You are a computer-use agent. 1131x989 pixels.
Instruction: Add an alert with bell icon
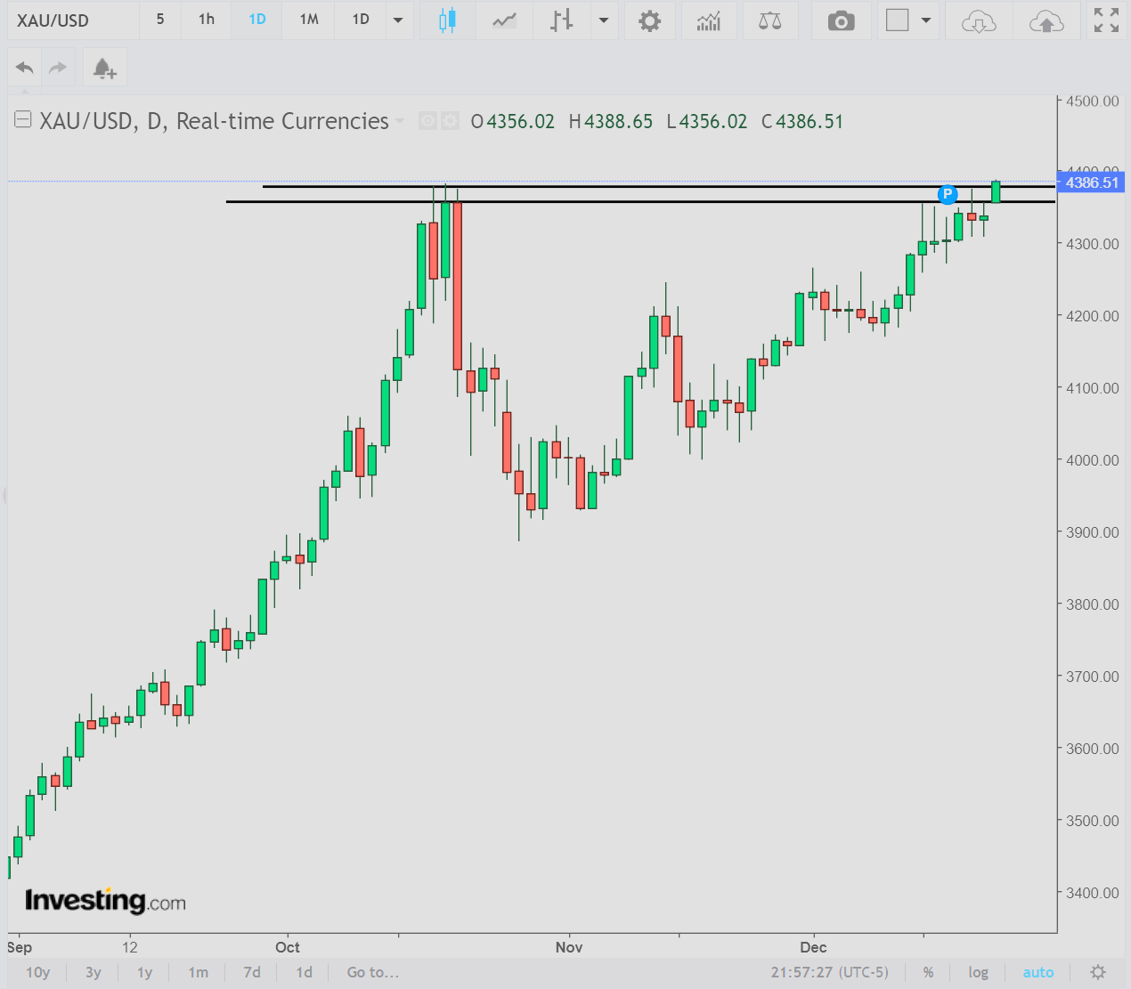[104, 68]
